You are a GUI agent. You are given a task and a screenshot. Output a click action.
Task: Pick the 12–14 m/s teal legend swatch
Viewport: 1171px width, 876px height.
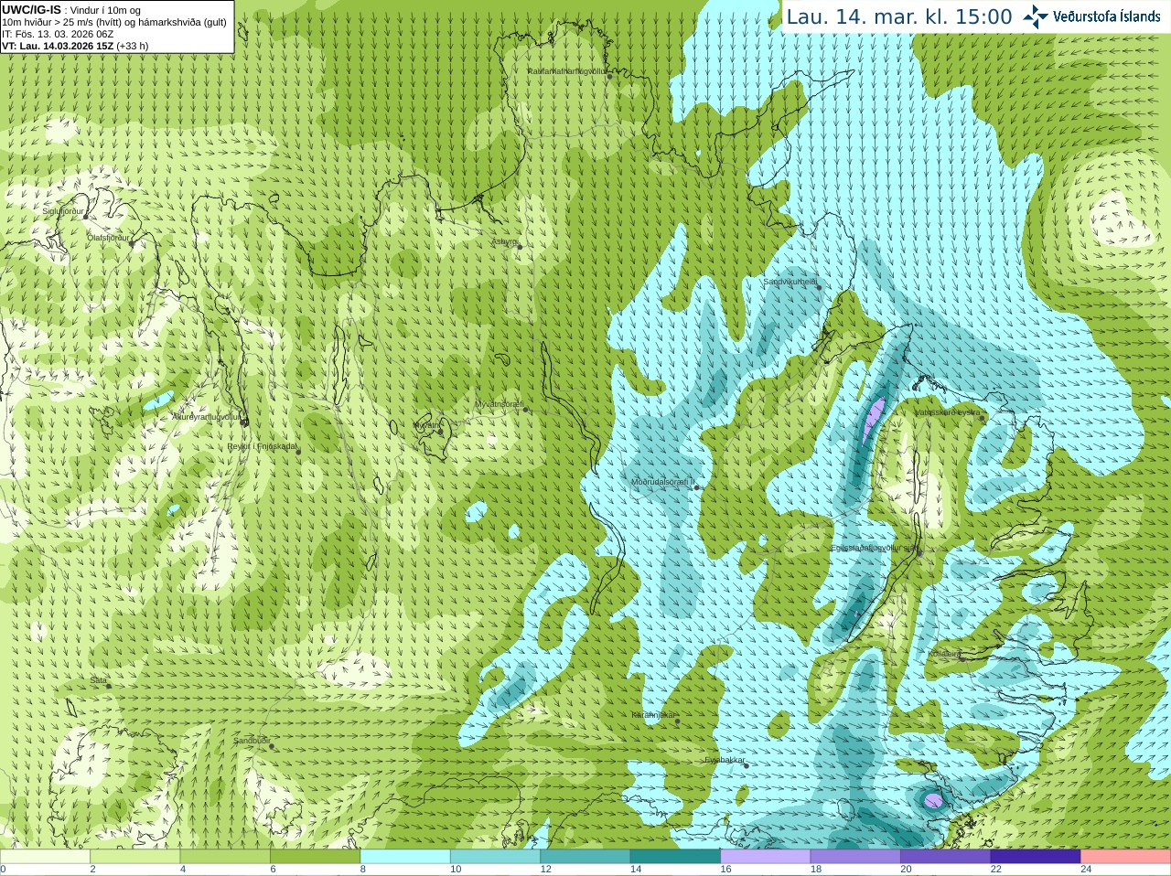pyautogui.click(x=585, y=857)
